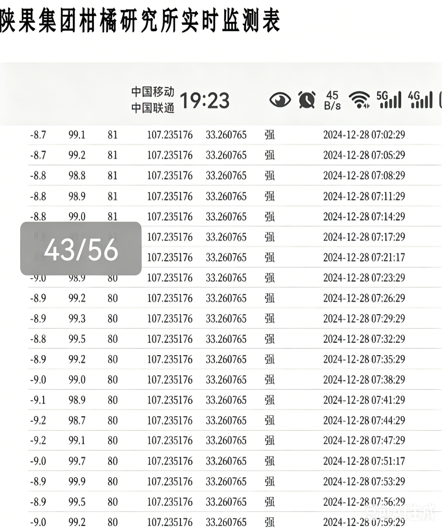Screen dimensions: 442x530
Task: Select timestamp 2024-12-28 07:51:17
Action: tap(364, 461)
